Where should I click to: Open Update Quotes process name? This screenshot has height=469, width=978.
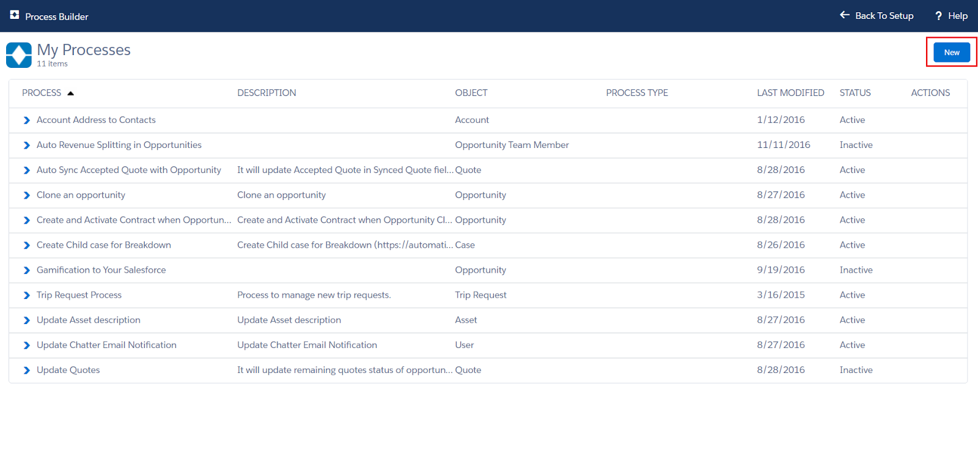pyautogui.click(x=68, y=371)
